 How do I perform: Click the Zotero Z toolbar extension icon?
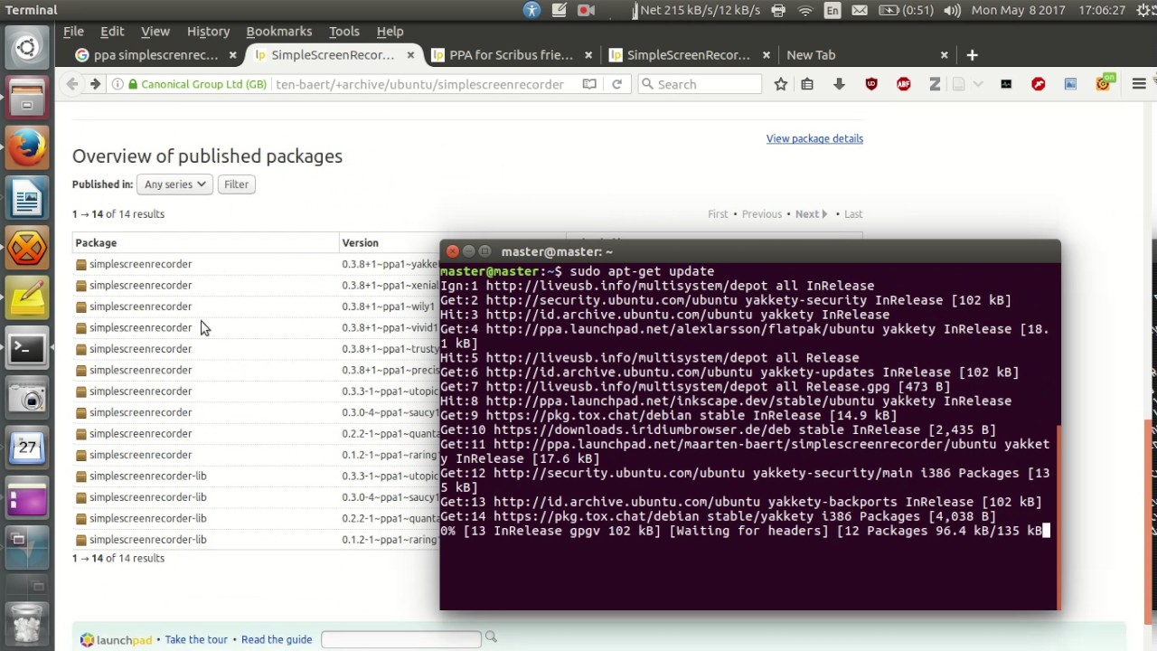click(935, 84)
